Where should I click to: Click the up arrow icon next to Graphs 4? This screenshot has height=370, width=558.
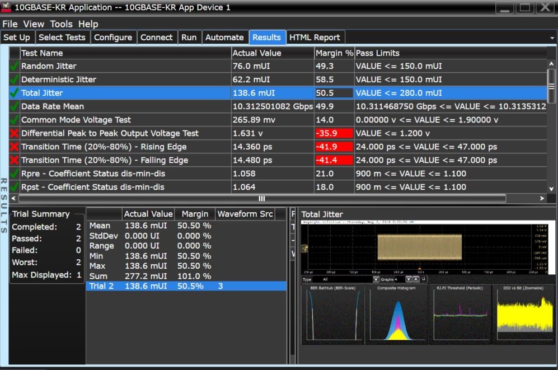416,279
